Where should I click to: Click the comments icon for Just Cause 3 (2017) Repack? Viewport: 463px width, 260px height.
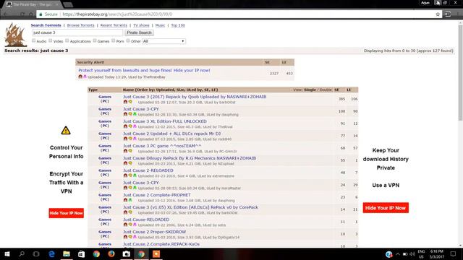(130, 102)
